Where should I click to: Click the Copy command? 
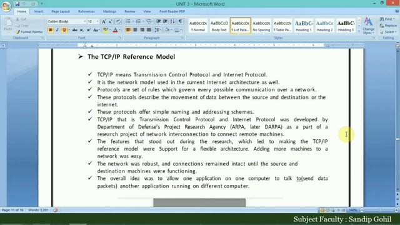[x=22, y=26]
